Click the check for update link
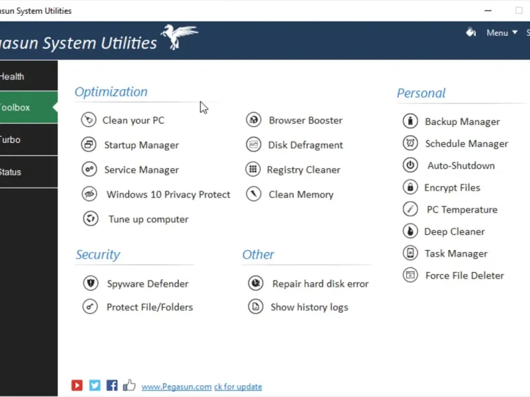 click(x=238, y=386)
